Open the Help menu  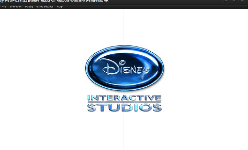60,7
